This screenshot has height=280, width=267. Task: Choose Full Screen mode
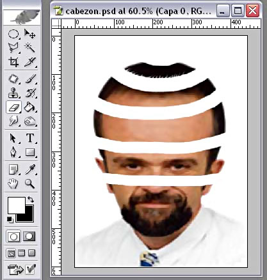(31, 253)
